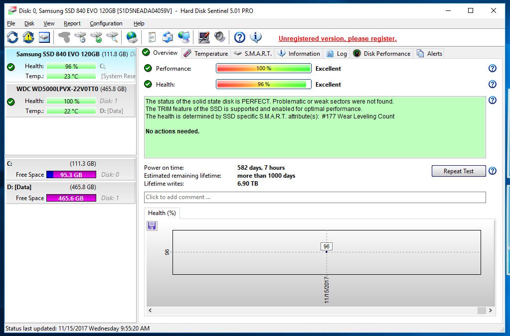
Task: Switch to the Overview tab
Action: [x=161, y=53]
